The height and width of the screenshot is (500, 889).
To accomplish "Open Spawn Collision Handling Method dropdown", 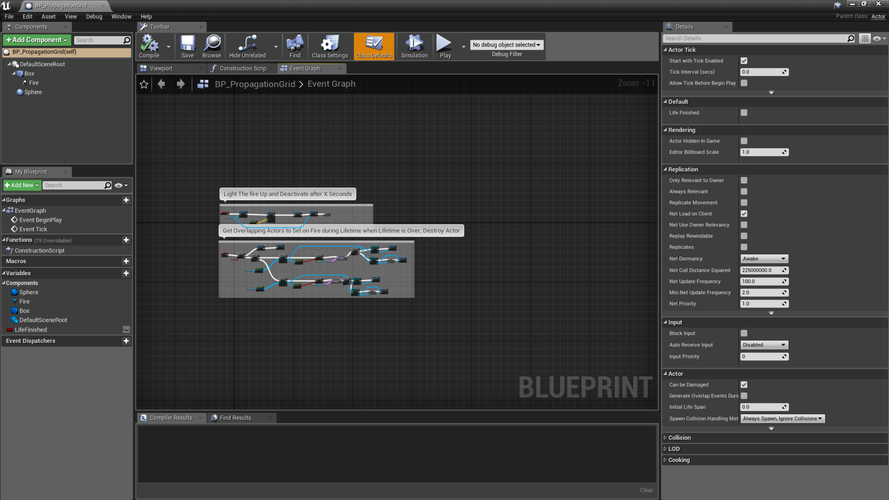I will pos(783,419).
